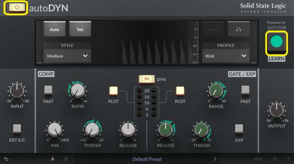Click the undo arrow in bottom bar
Image resolution: width=294 pixels, height=164 pixels.
[x=6, y=159]
